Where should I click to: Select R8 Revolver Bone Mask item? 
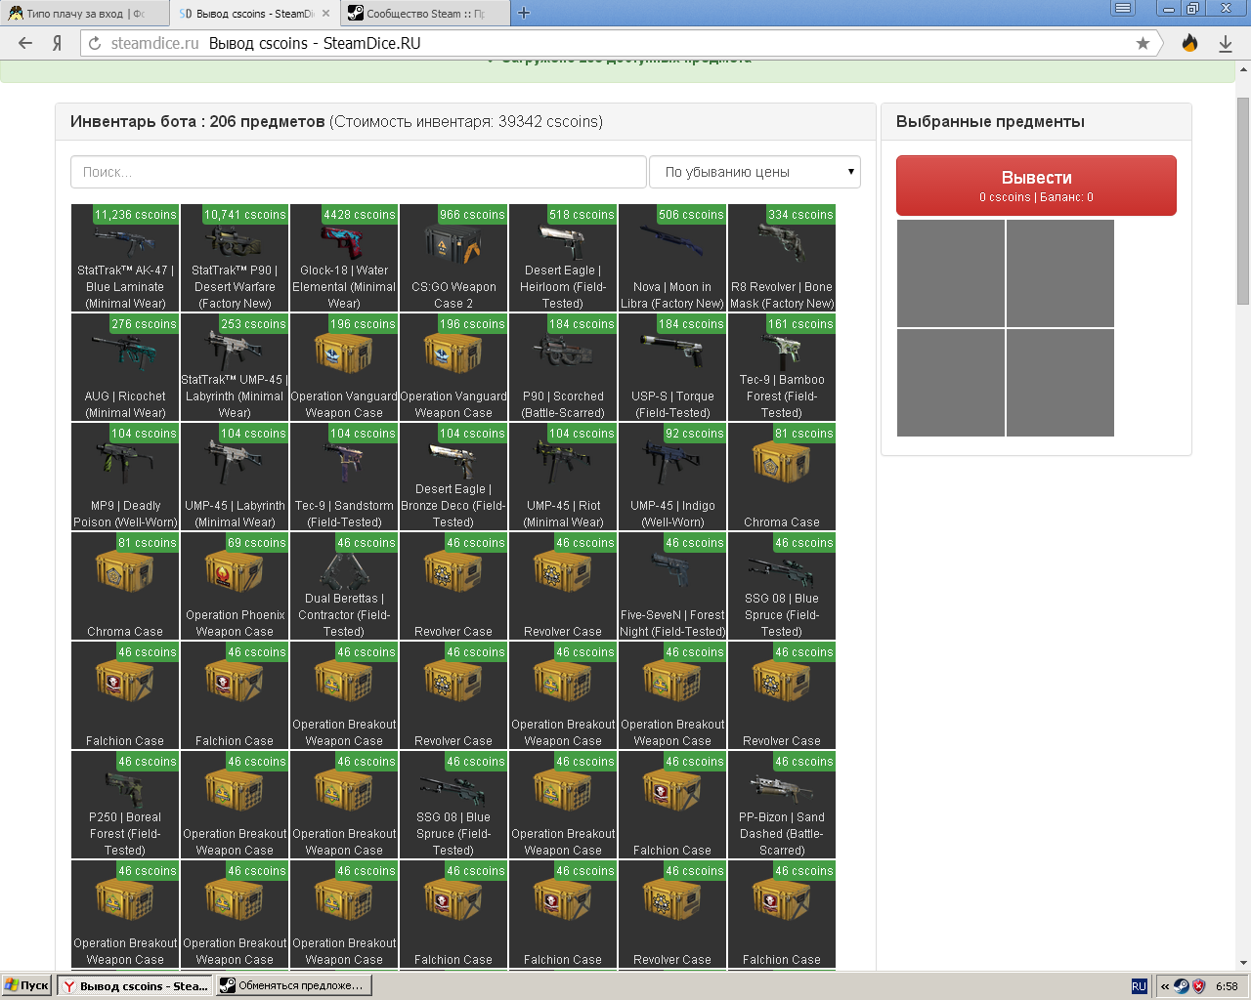tap(782, 258)
